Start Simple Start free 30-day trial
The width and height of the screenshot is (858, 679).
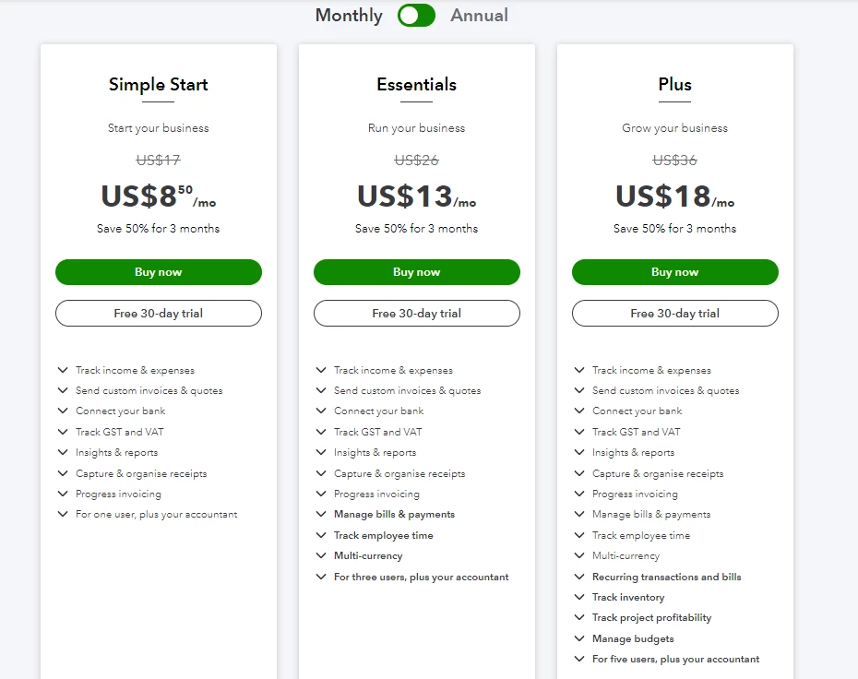pyautogui.click(x=159, y=314)
